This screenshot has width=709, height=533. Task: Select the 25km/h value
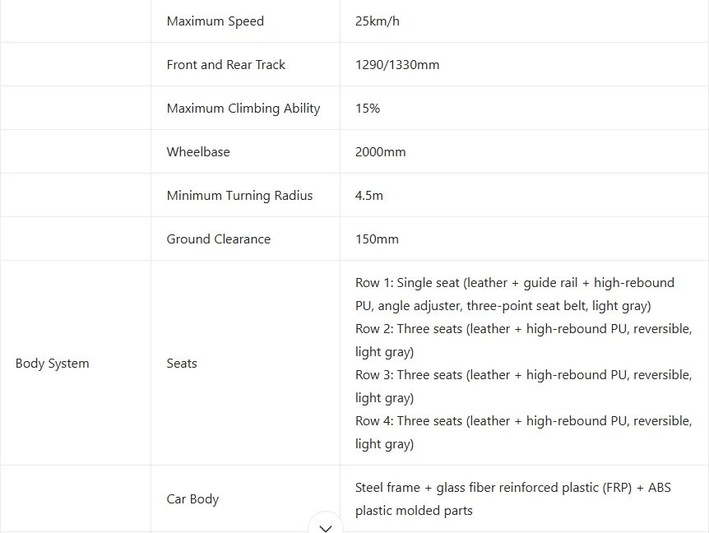pyautogui.click(x=378, y=21)
